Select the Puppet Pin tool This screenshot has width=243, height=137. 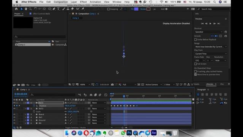[x=83, y=9]
